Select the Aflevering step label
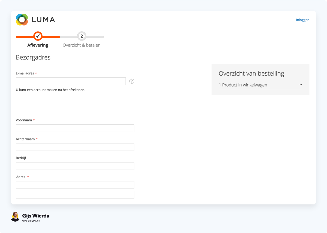Screen dimensions: 327x233 click(38, 45)
